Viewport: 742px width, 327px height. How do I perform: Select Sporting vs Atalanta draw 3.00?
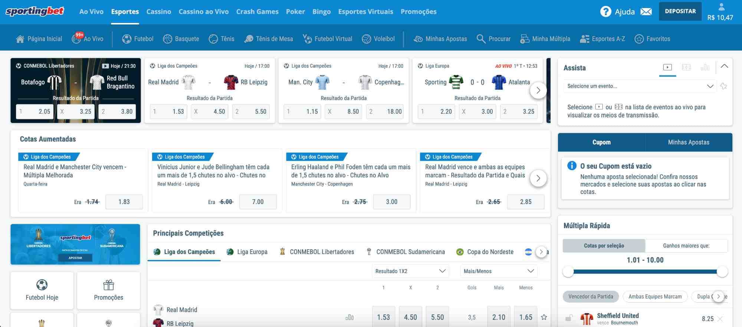point(477,111)
